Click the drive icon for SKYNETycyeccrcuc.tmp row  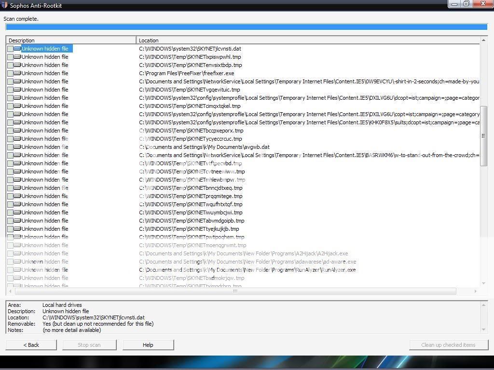[x=17, y=138]
